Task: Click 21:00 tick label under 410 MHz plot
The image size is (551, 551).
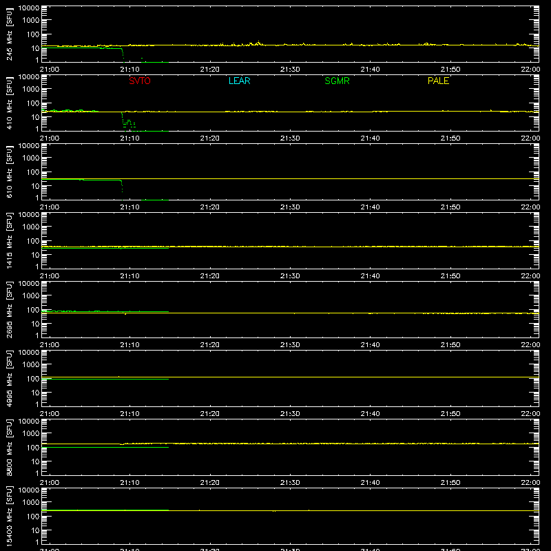Action: tap(50, 138)
